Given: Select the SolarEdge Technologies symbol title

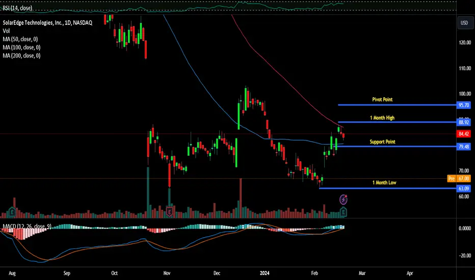Looking at the screenshot, I should pyautogui.click(x=47, y=23).
